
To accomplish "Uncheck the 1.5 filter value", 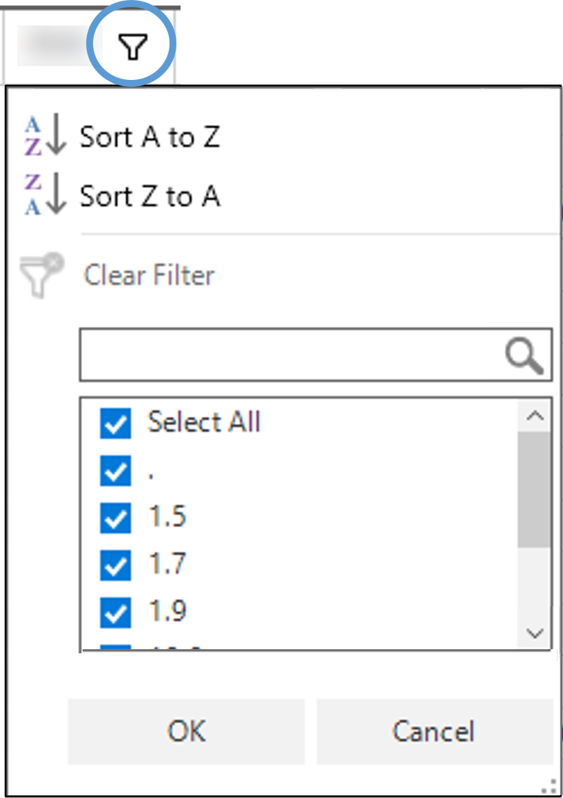I will tap(115, 518).
